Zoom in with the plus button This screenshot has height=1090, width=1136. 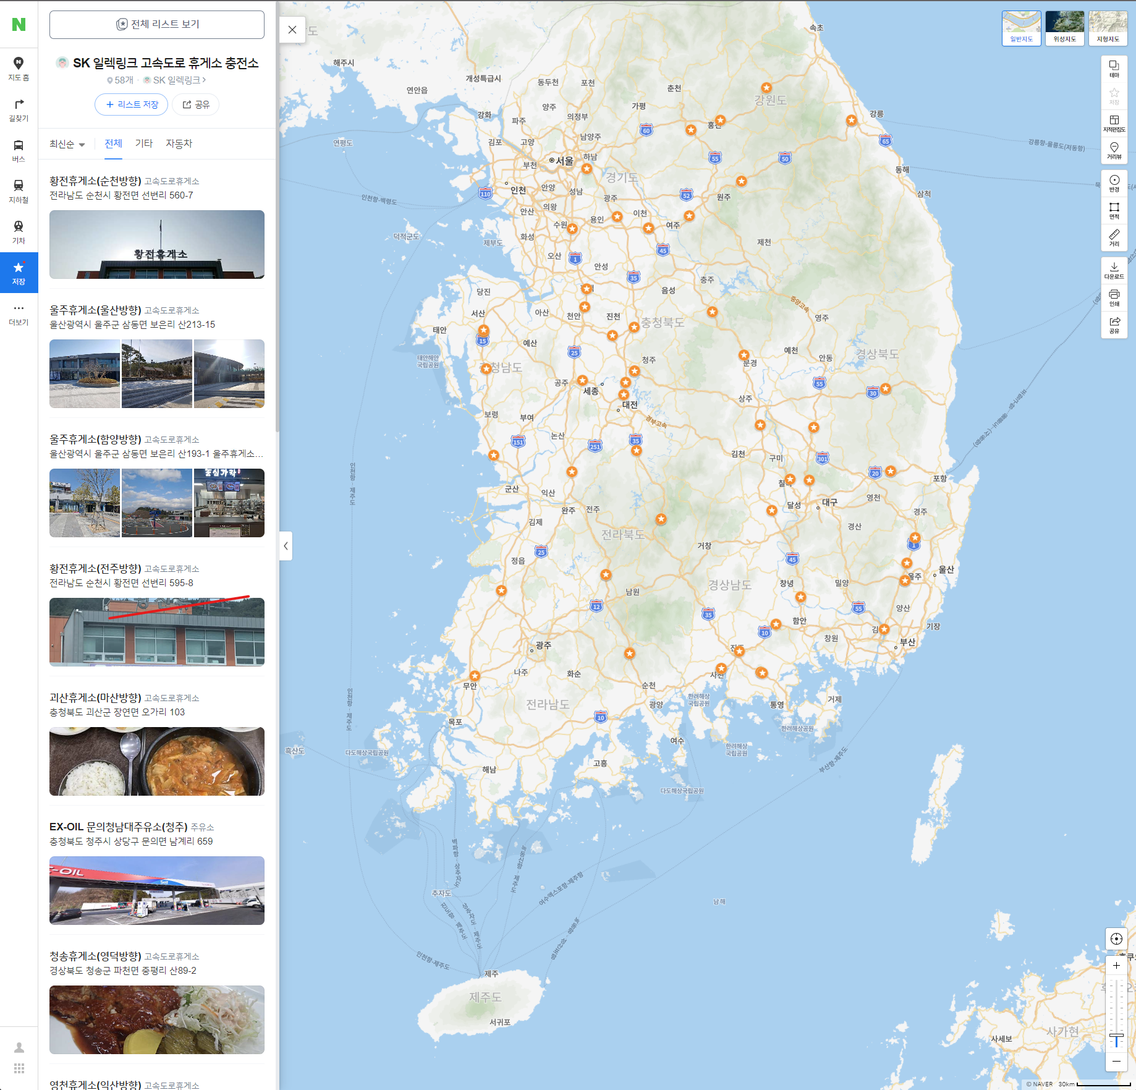[1116, 966]
